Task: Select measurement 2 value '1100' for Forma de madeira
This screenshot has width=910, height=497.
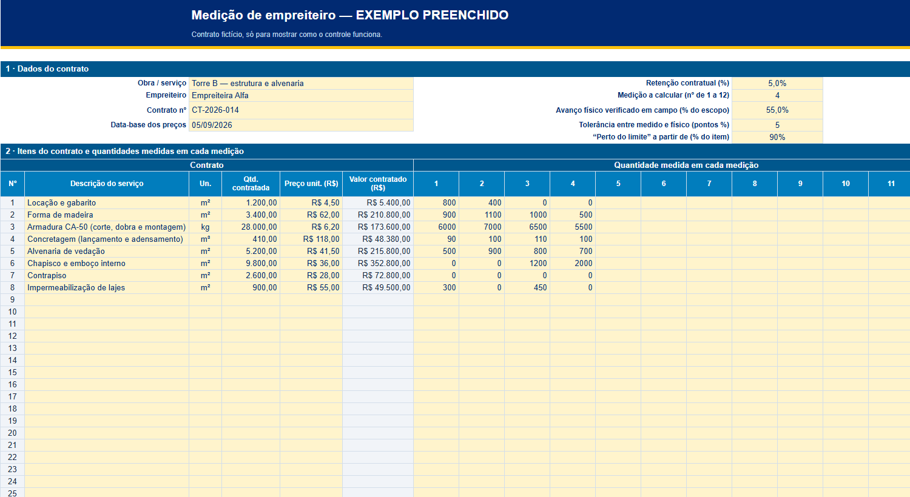Action: (x=482, y=215)
